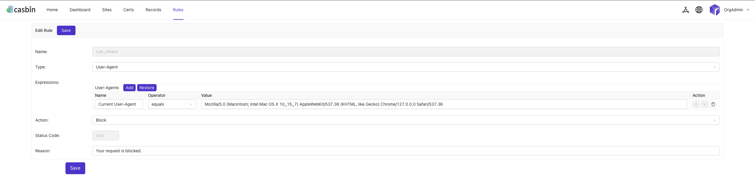Switch to the Dashboard tab
This screenshot has width=755, height=188.
[x=80, y=10]
